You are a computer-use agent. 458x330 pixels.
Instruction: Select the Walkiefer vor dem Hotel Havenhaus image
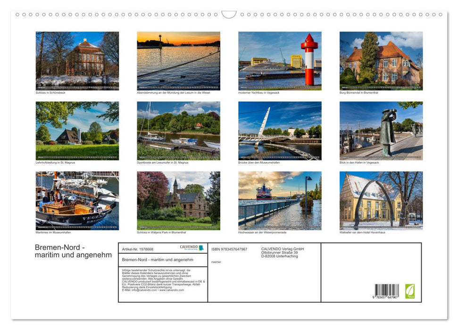coord(381,200)
